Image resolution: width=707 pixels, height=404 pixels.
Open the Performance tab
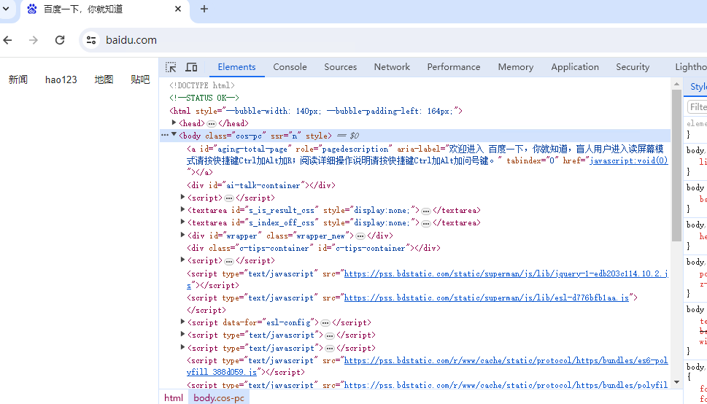454,67
